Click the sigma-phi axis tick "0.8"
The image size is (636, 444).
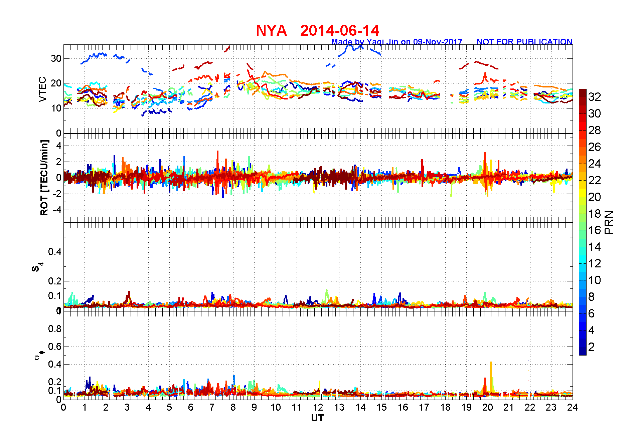[x=55, y=329]
